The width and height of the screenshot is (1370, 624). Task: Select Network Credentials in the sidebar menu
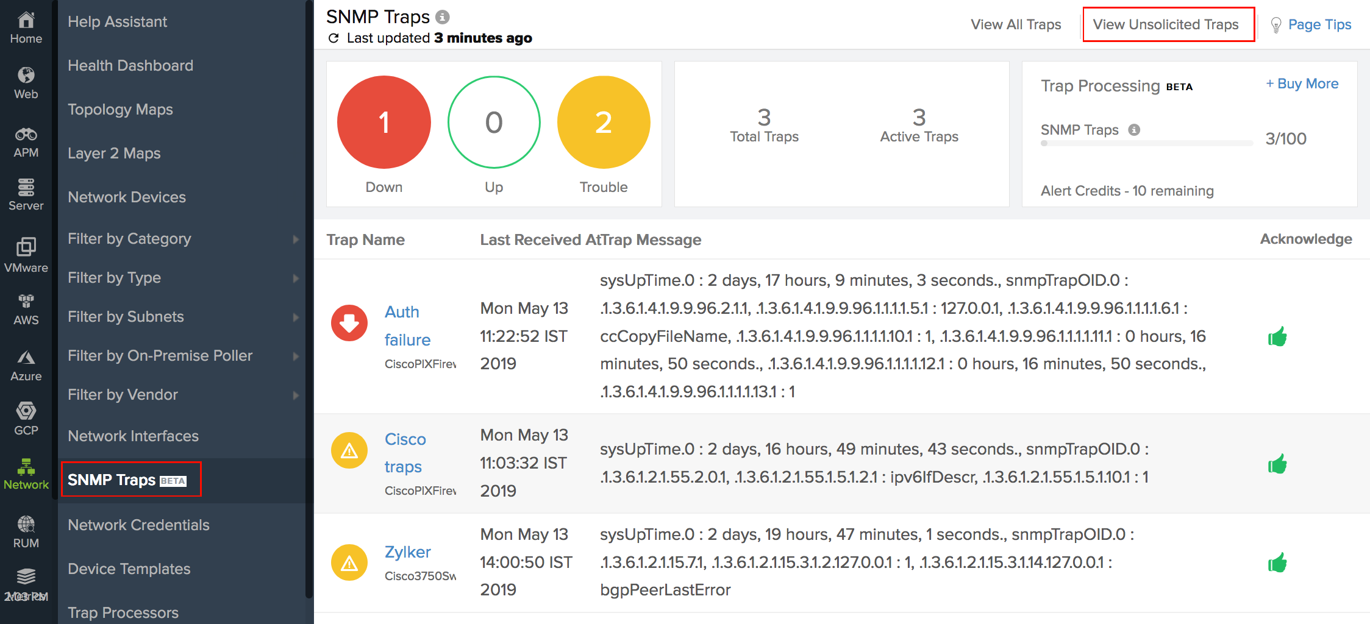(138, 525)
